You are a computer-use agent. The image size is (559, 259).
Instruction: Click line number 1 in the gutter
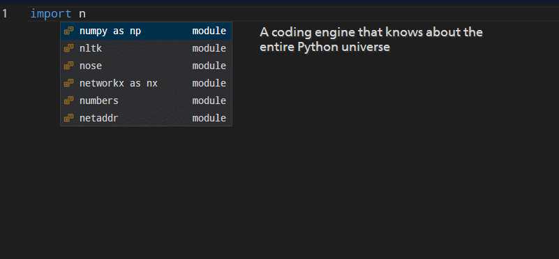(4, 14)
